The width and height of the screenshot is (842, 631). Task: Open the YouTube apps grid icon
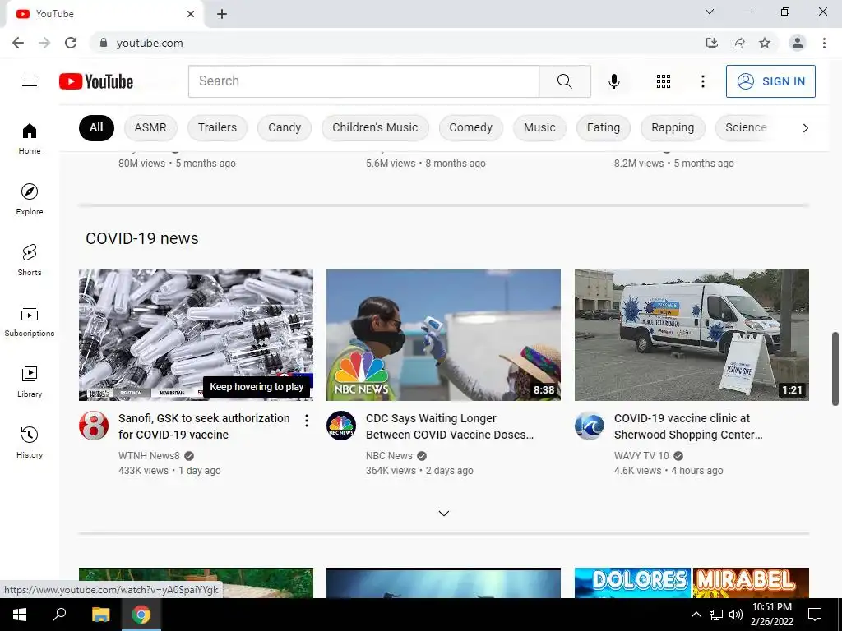coord(664,81)
